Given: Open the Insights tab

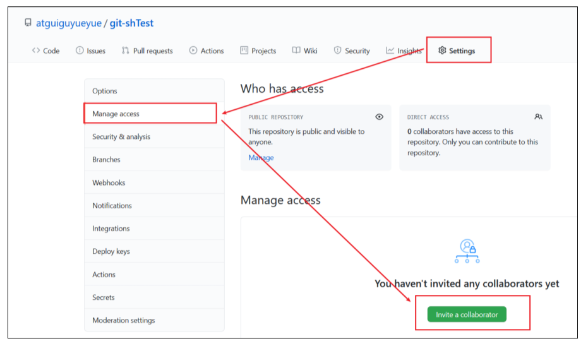Looking at the screenshot, I should [x=404, y=51].
